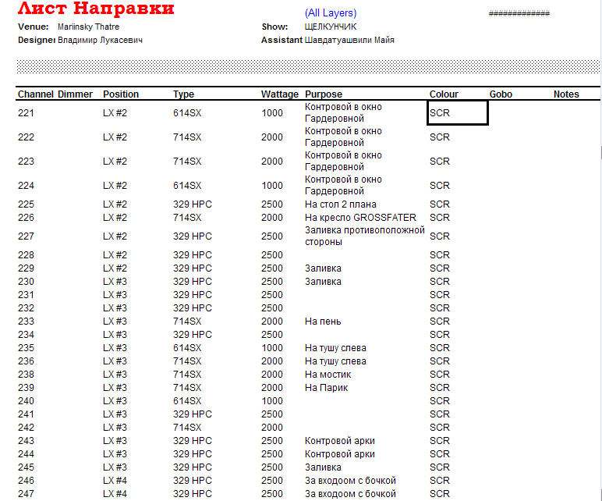Click the SCR colour cell for channel 244
This screenshot has height=501, width=602.
[x=440, y=454]
